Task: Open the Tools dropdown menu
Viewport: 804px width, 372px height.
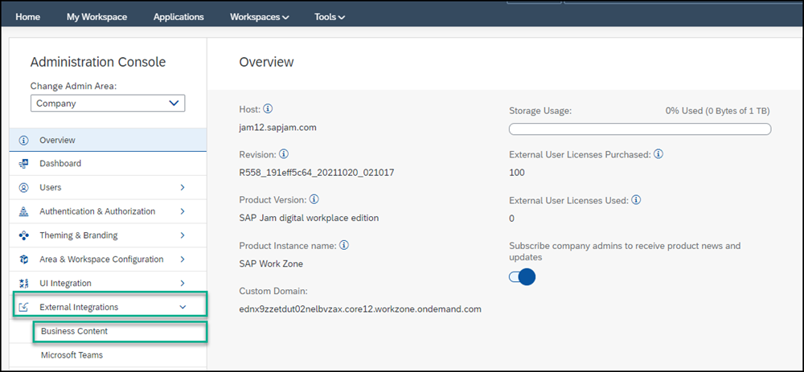Action: (330, 17)
